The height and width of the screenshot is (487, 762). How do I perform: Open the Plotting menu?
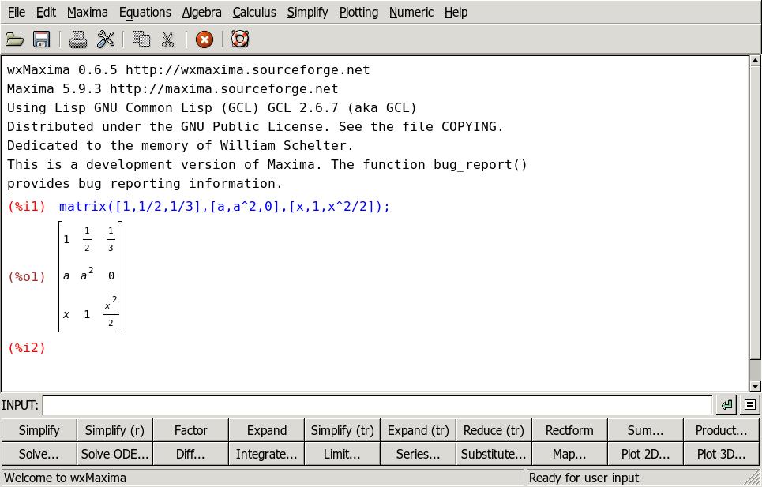(x=358, y=12)
